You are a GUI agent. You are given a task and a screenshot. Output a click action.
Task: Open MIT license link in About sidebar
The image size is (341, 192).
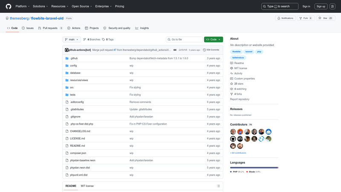[x=239, y=68]
